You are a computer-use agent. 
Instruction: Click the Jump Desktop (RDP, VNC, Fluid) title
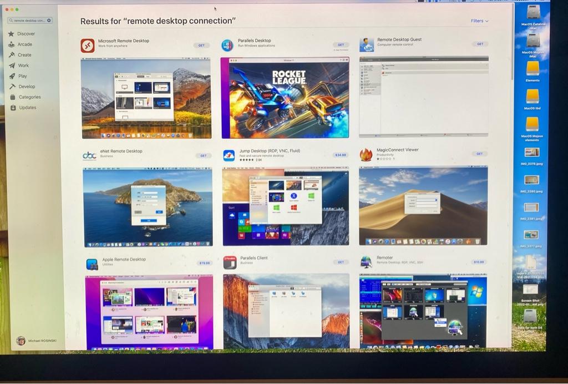[270, 151]
